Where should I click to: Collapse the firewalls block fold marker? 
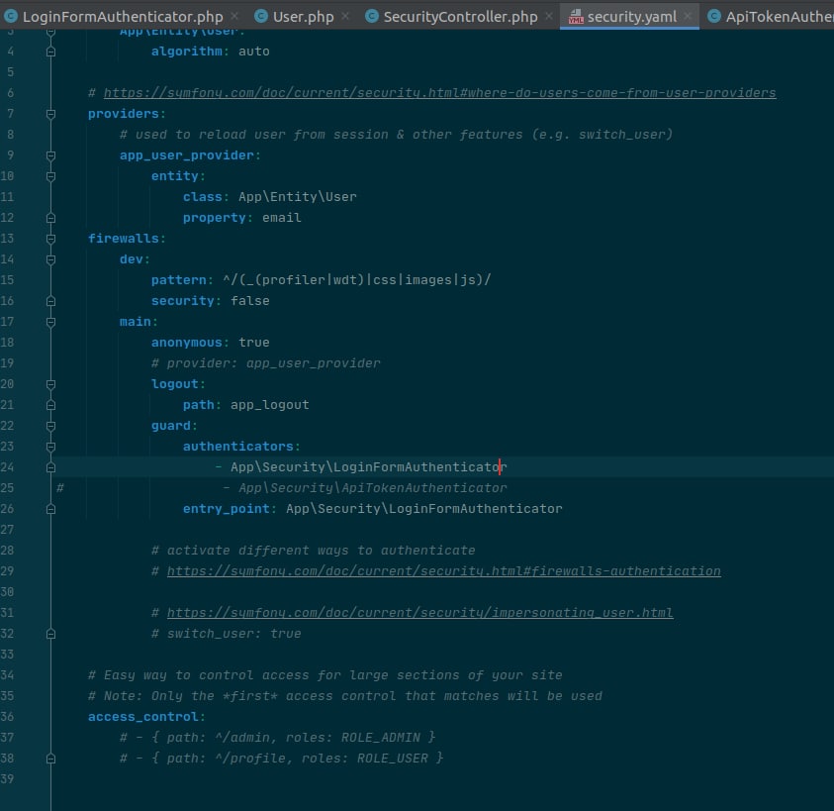[50, 239]
